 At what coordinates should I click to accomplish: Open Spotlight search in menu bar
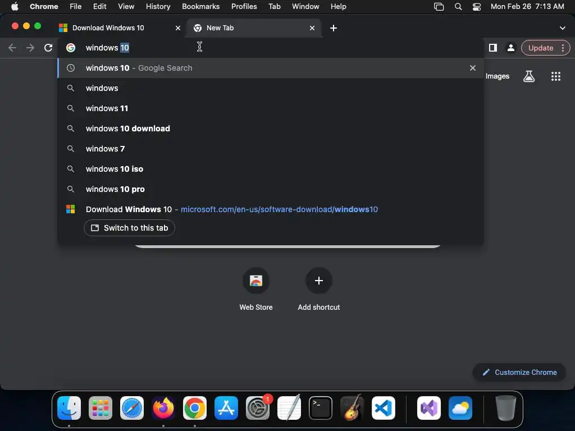click(458, 6)
